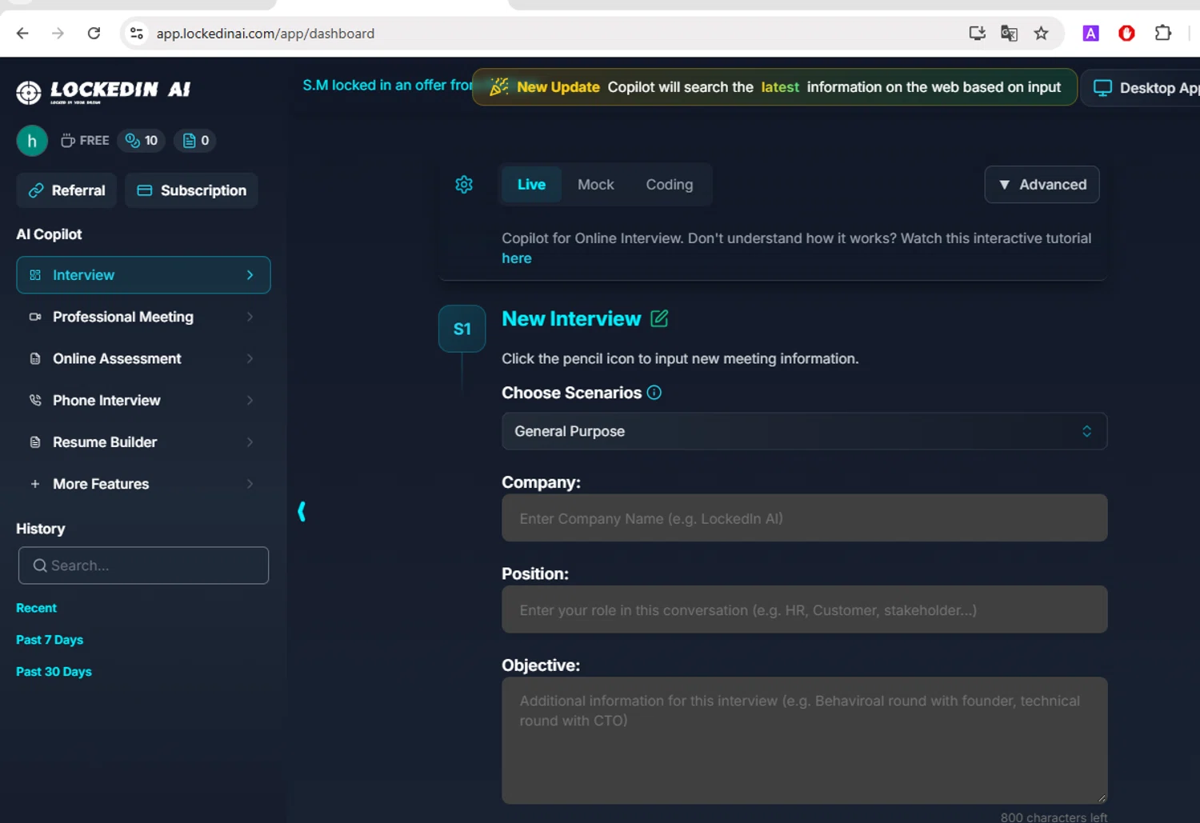Click the address bar URL
Image resolution: width=1200 pixels, height=823 pixels.
pos(265,34)
